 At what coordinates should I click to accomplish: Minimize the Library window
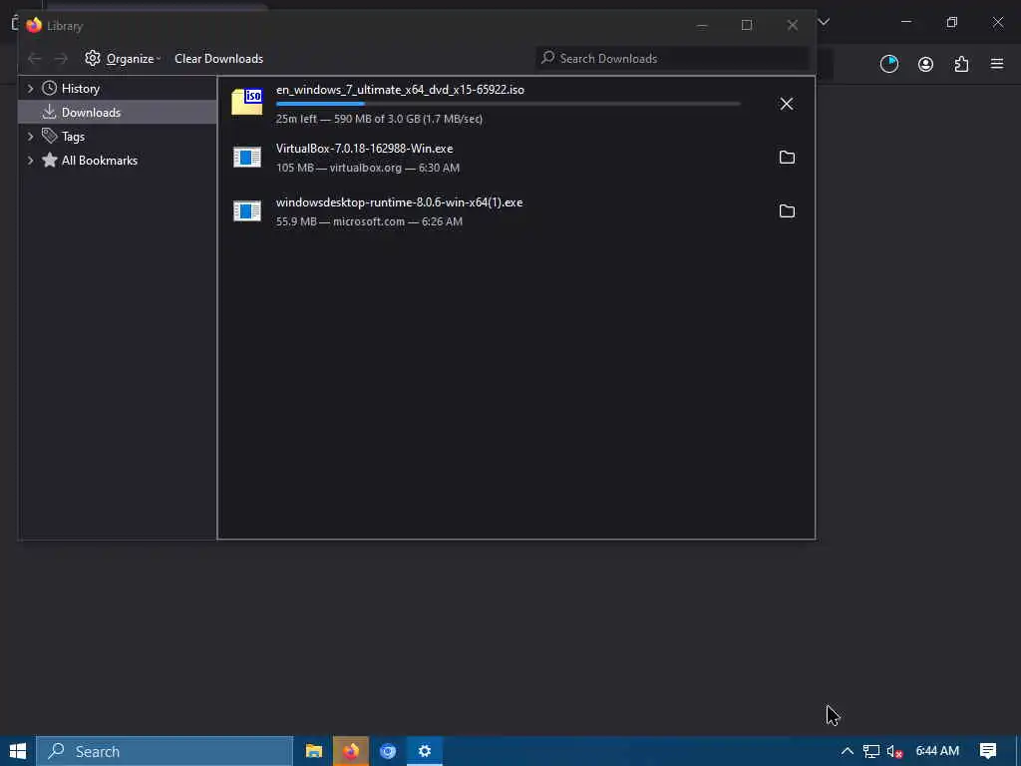[702, 25]
